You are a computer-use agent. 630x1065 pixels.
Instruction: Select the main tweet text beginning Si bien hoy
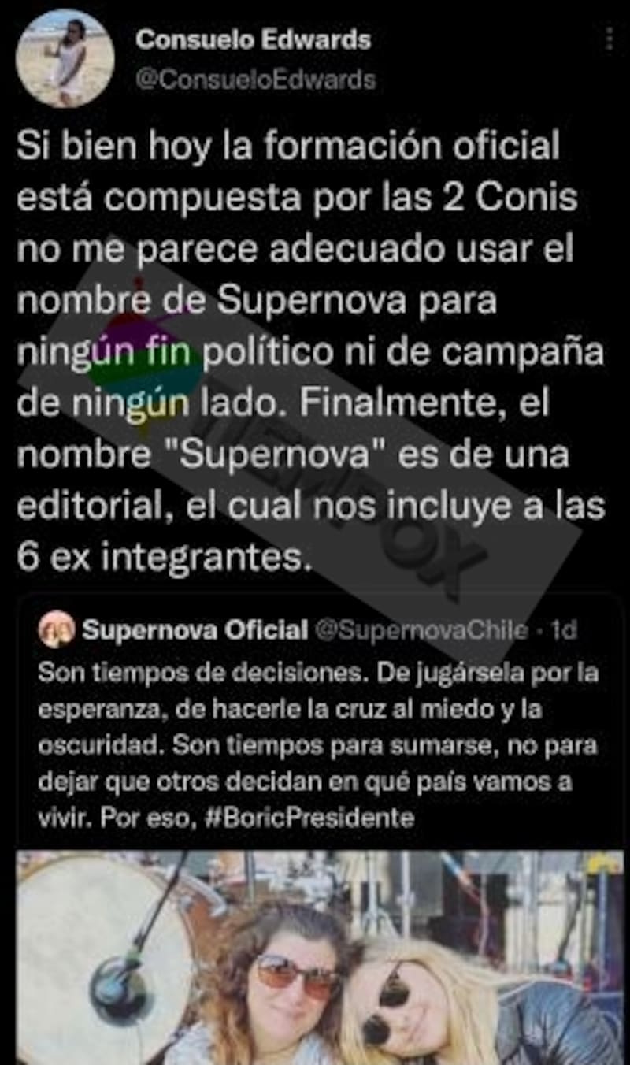point(310,351)
